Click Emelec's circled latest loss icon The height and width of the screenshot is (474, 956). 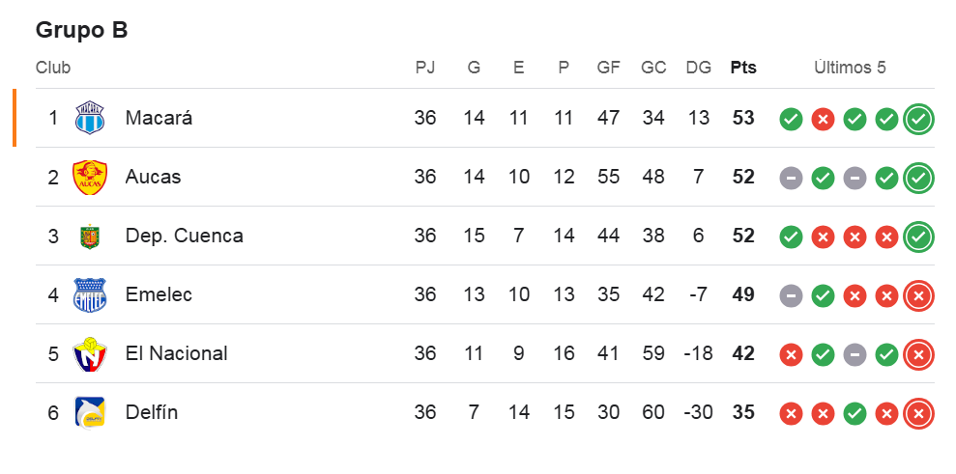(918, 296)
